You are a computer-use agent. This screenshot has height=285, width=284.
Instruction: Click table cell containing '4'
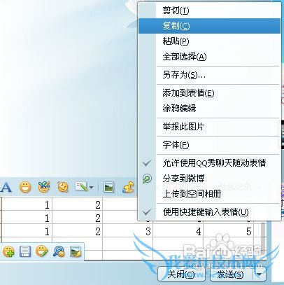(178, 231)
